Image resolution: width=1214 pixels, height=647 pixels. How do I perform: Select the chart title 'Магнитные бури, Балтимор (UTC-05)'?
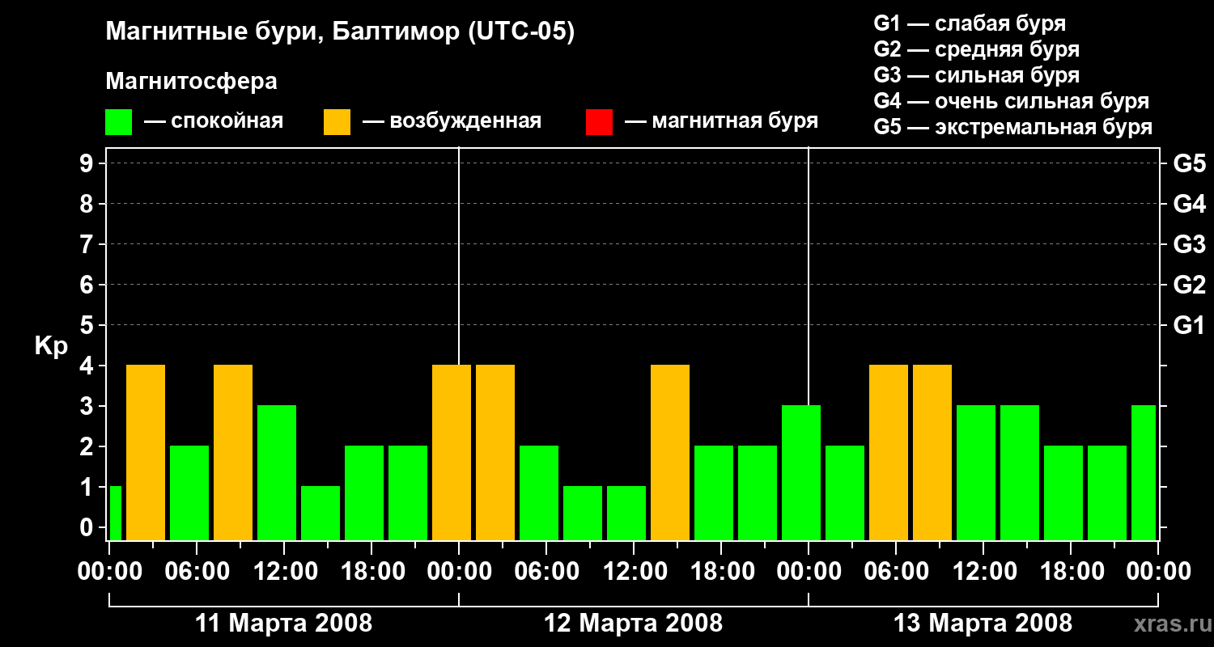[x=340, y=32]
